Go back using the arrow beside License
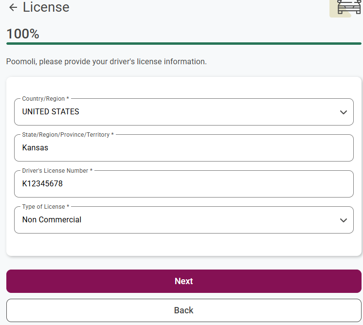The height and width of the screenshot is (325, 363). (x=13, y=7)
